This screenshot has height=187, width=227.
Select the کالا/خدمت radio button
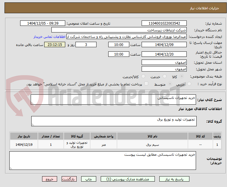pos(143,76)
